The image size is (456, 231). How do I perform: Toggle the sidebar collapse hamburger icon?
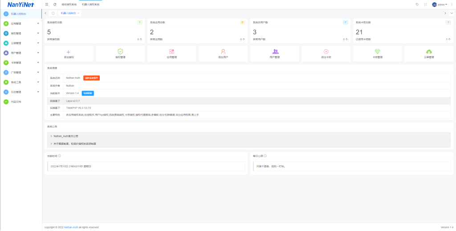[x=47, y=4]
